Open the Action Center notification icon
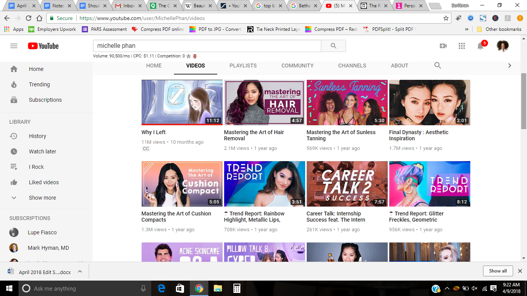 click(493, 289)
